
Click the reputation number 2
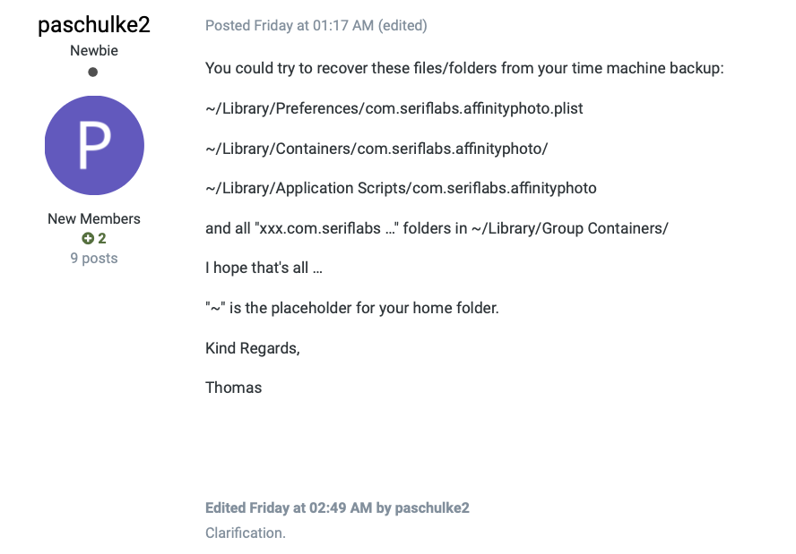102,238
